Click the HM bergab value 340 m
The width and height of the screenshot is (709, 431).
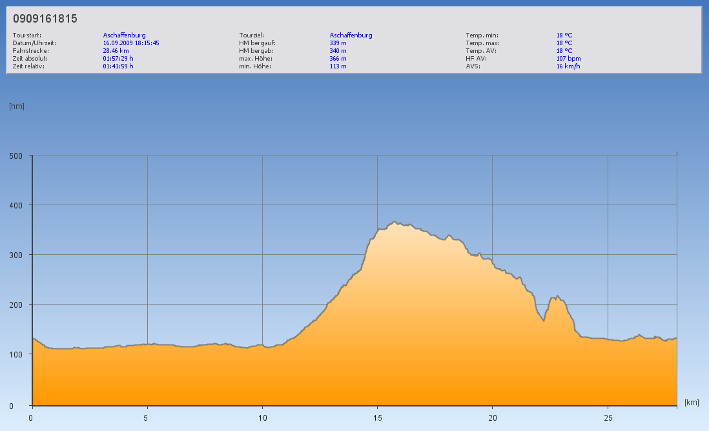[338, 50]
